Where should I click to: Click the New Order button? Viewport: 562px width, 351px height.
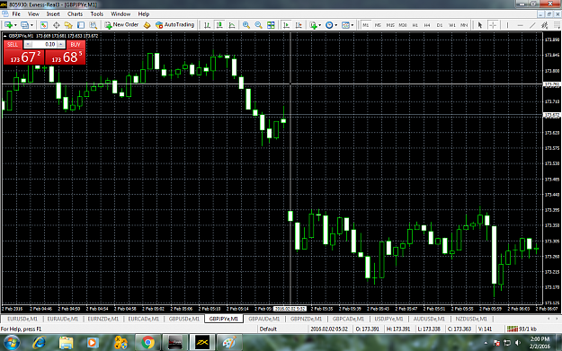(x=122, y=25)
